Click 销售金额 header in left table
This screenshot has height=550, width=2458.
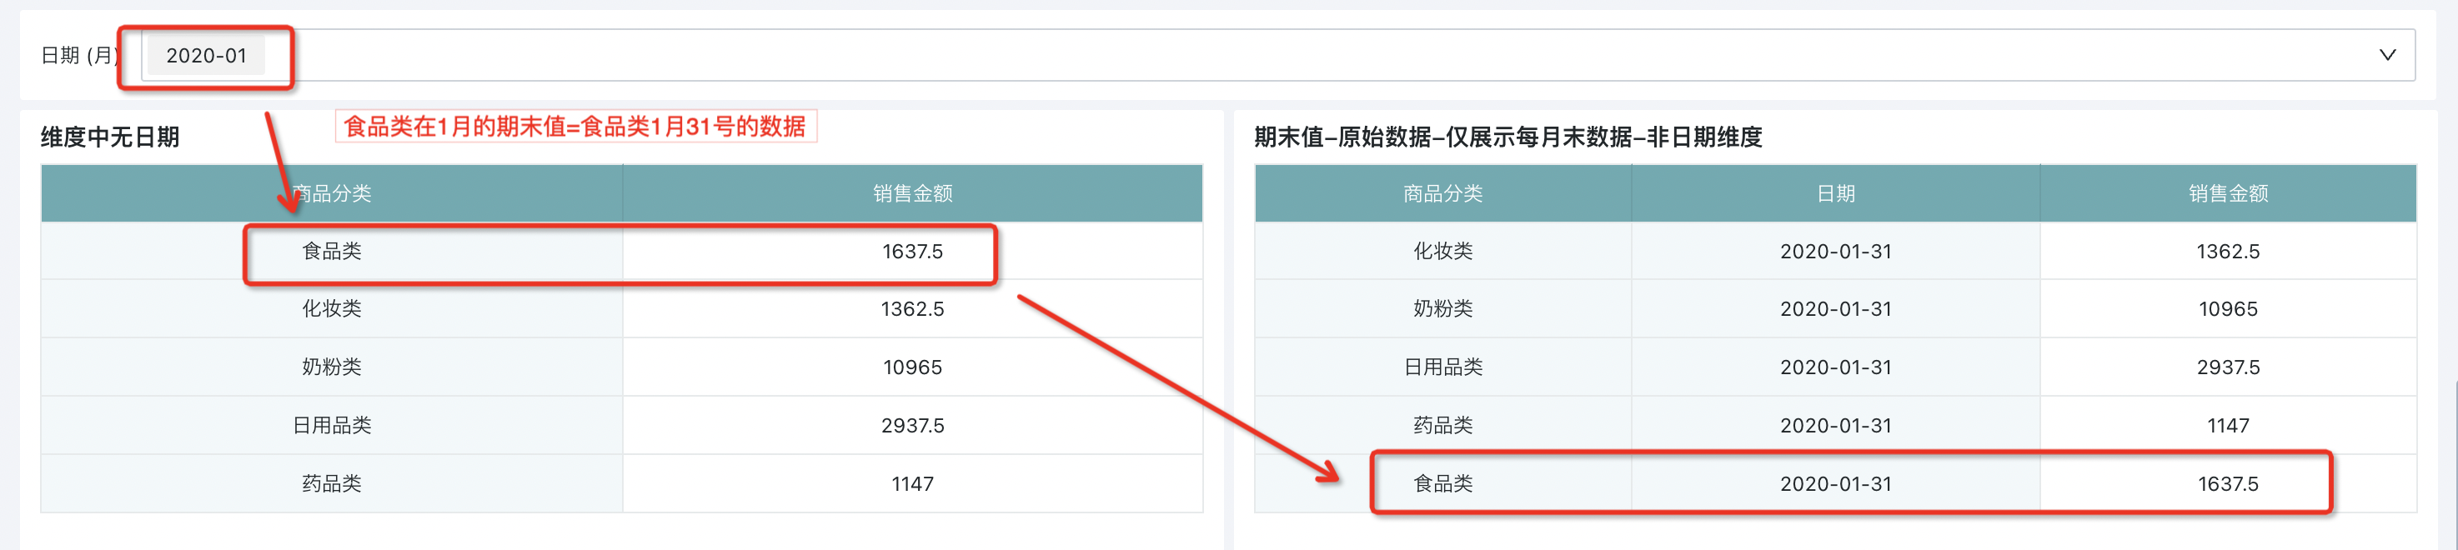click(912, 193)
